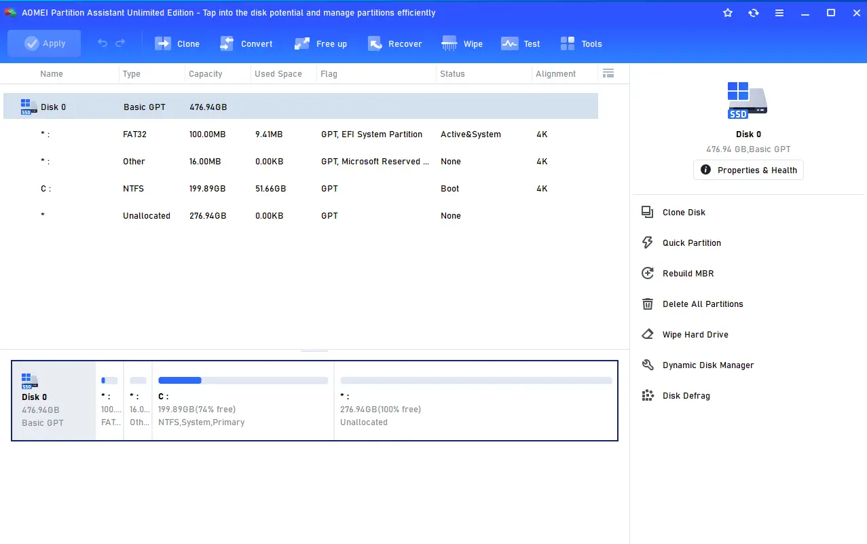Click the Dynamic Disk Manager label
This screenshot has width=867, height=544.
(708, 365)
